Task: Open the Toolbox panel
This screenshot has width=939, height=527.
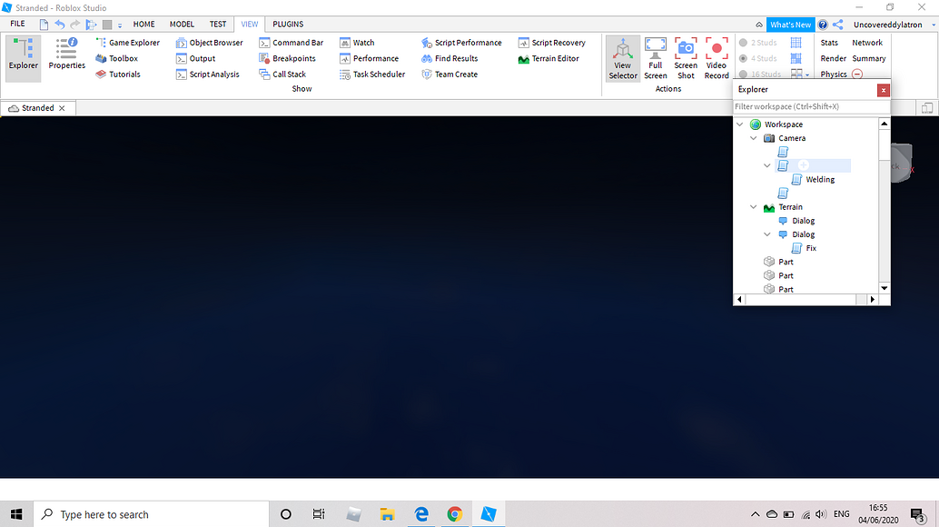Action: [x=117, y=59]
